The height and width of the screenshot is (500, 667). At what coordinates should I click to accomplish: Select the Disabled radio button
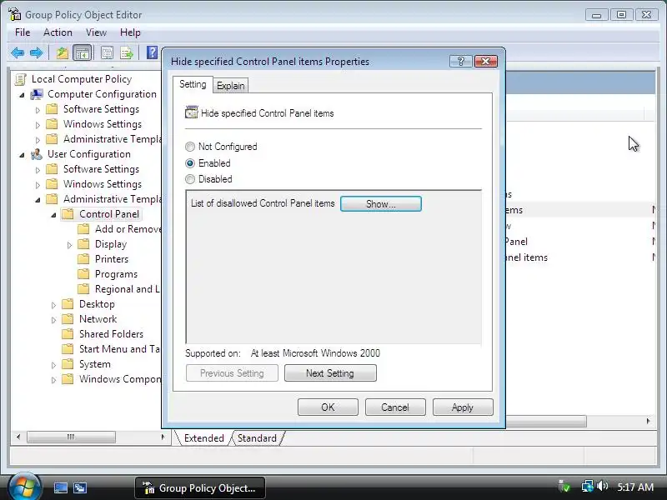190,179
